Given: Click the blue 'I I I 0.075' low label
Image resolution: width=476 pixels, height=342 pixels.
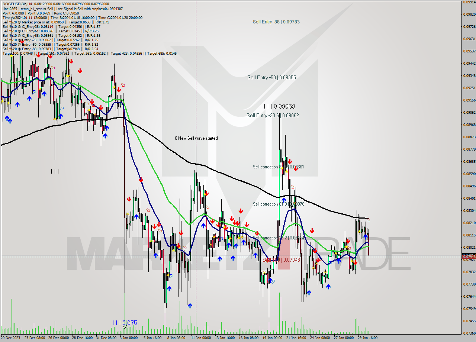Looking at the screenshot, I should pyautogui.click(x=125, y=323).
